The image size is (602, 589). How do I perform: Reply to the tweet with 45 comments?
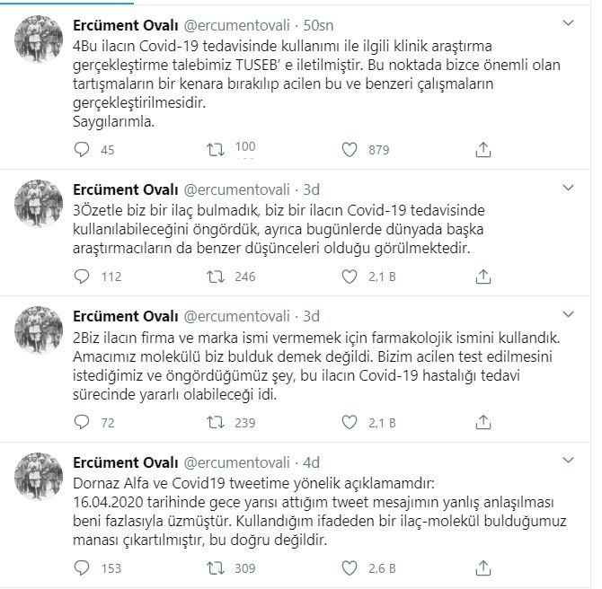click(82, 150)
